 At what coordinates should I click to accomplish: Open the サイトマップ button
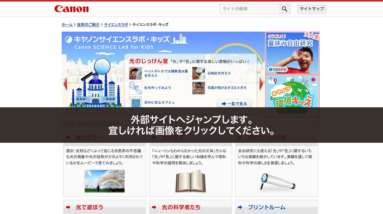pos(312,9)
